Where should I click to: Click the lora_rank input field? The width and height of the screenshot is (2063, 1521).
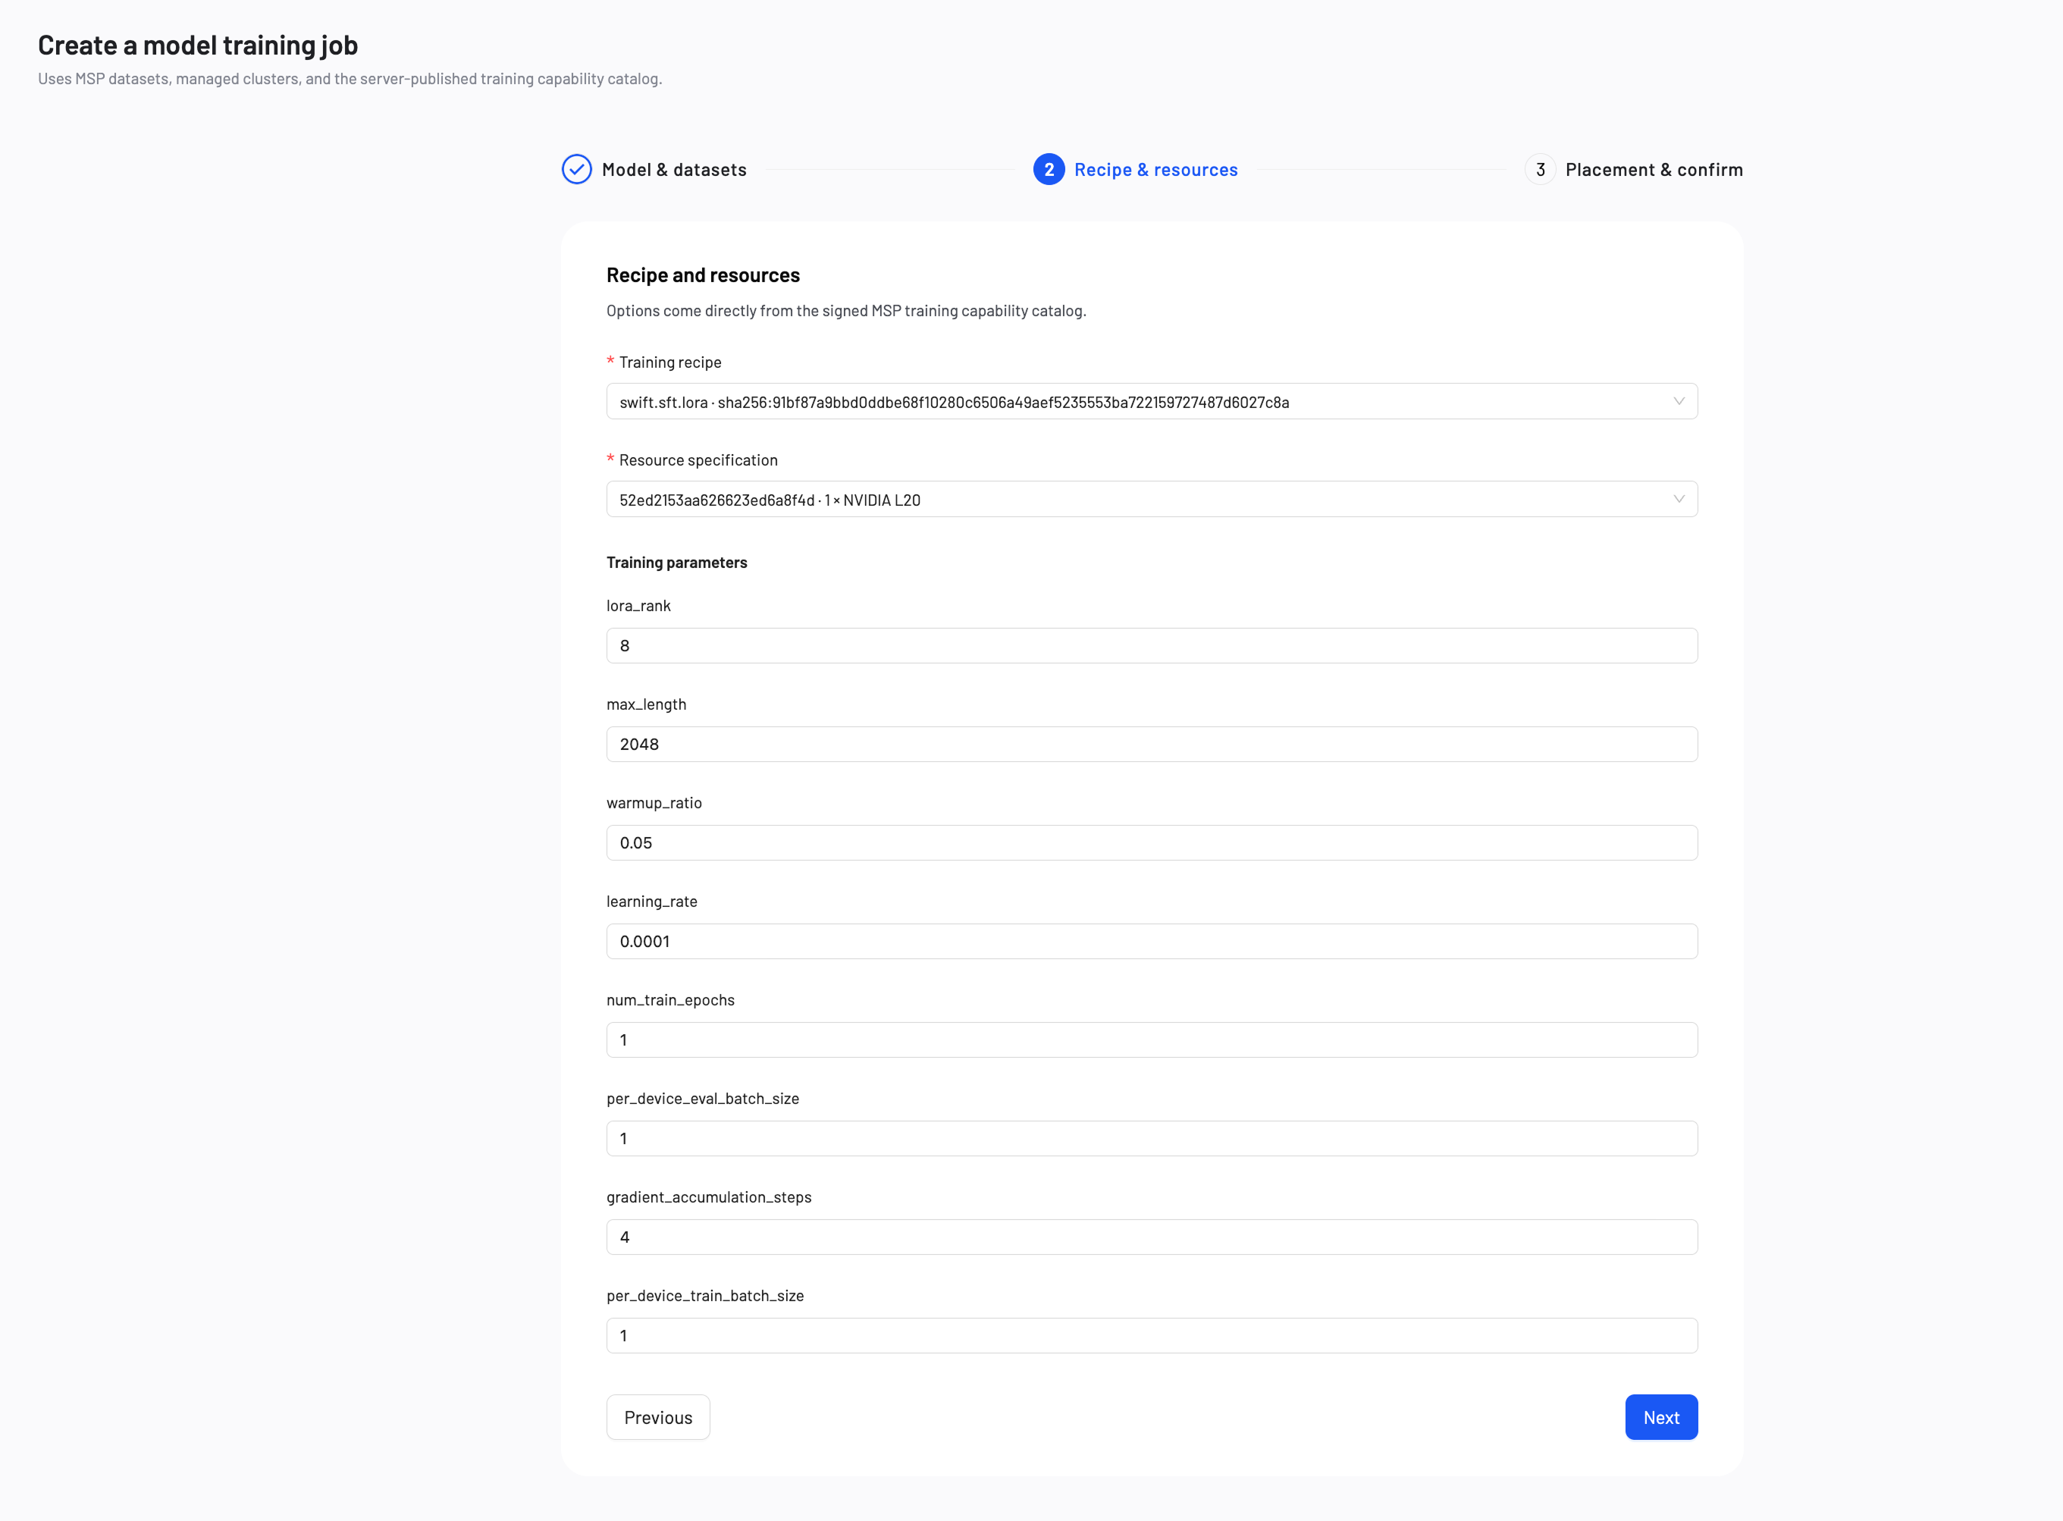pyautogui.click(x=1152, y=645)
